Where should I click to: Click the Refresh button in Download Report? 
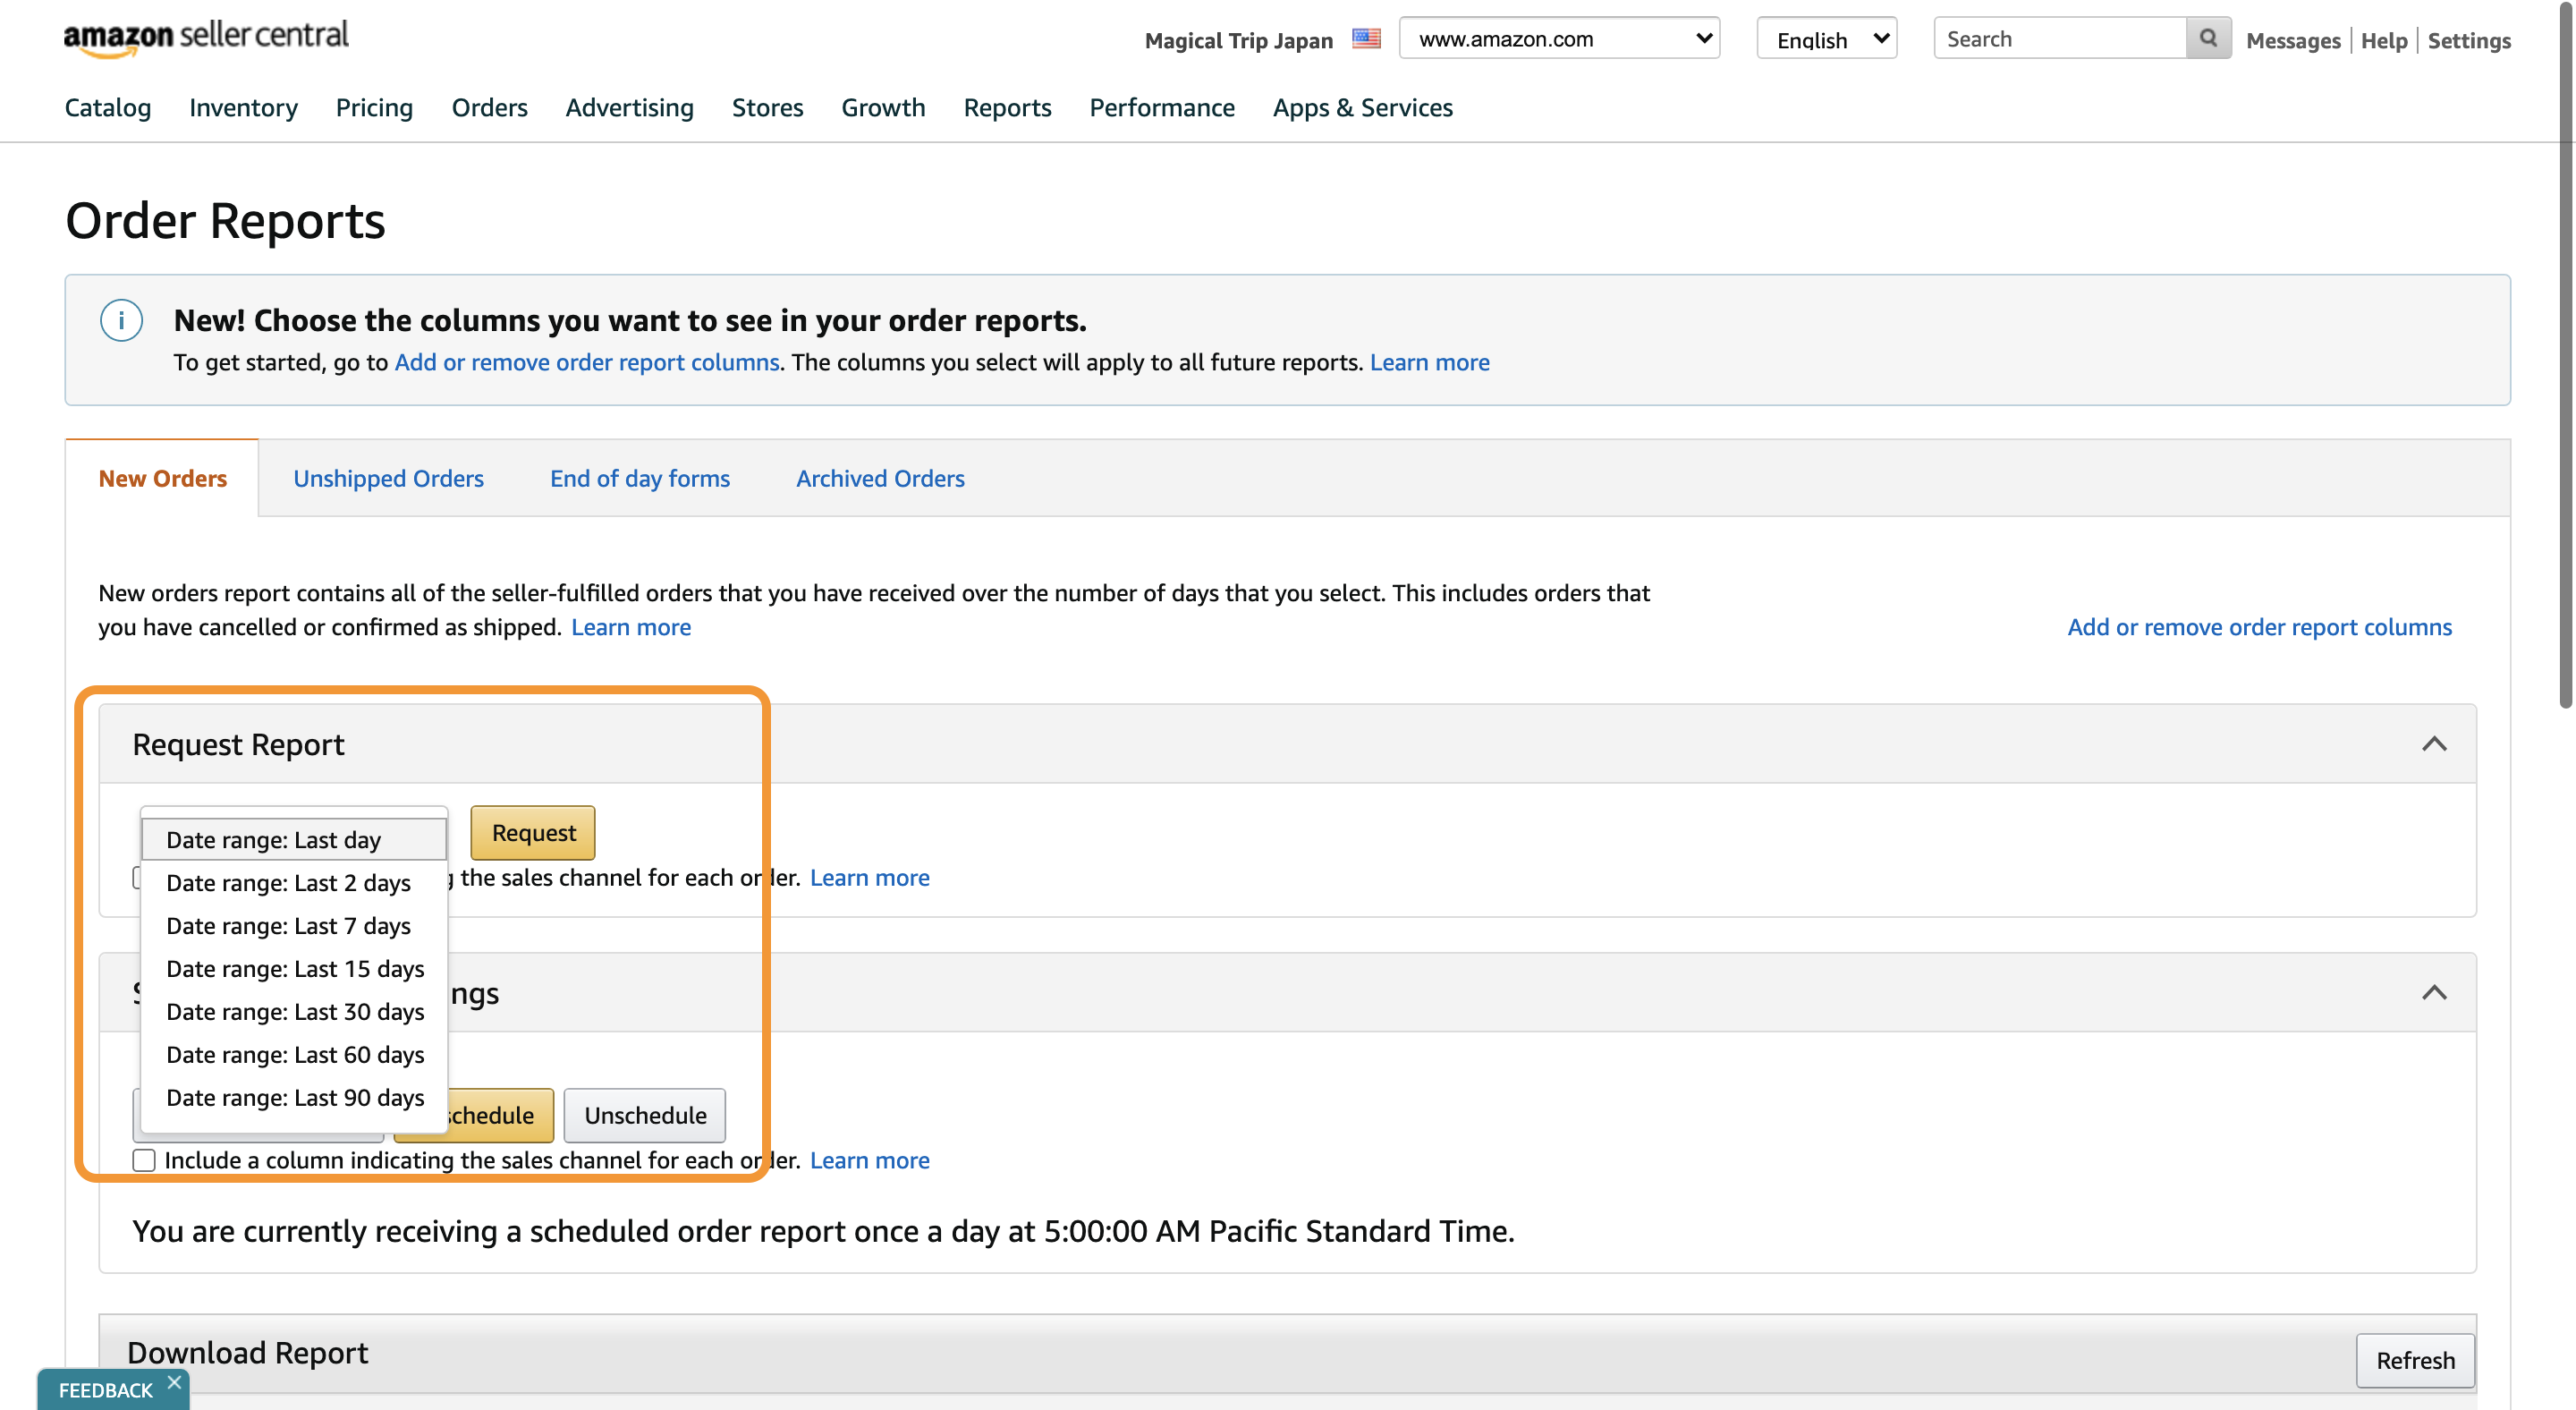[2414, 1361]
